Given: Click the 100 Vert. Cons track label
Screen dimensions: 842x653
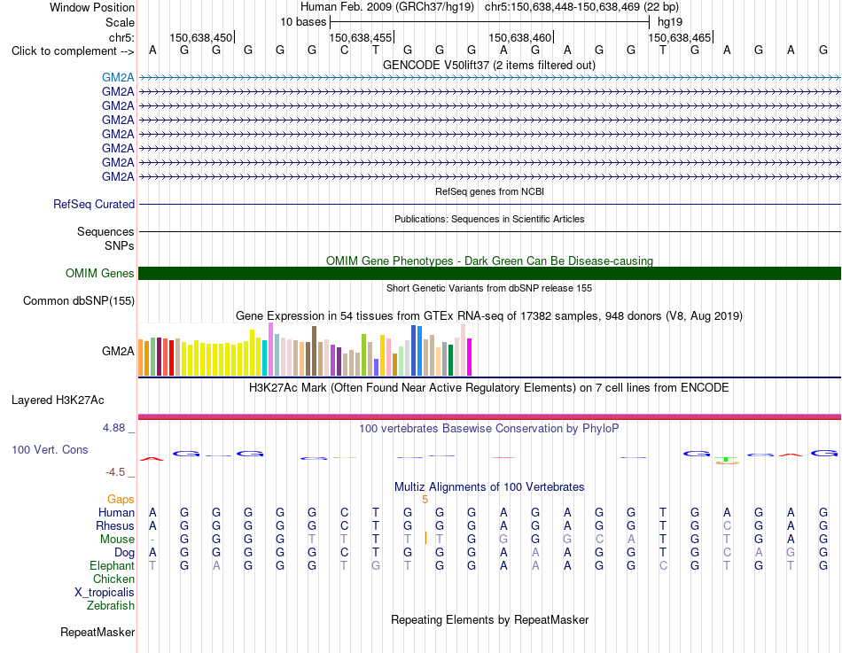Looking at the screenshot, I should [50, 449].
